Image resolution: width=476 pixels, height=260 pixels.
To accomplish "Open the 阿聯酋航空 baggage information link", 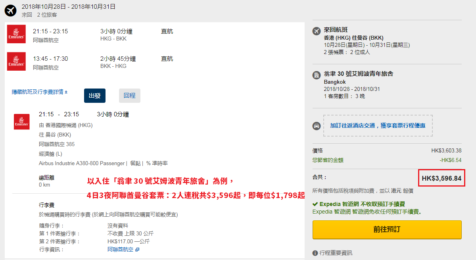I will (121, 249).
